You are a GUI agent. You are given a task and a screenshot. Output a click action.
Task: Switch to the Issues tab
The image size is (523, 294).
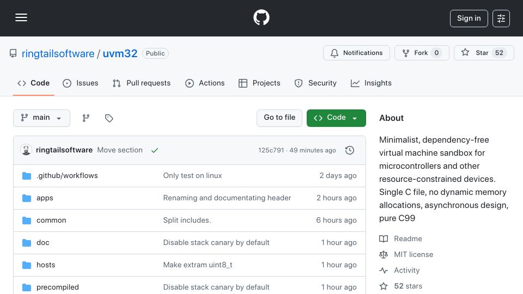pos(81,83)
